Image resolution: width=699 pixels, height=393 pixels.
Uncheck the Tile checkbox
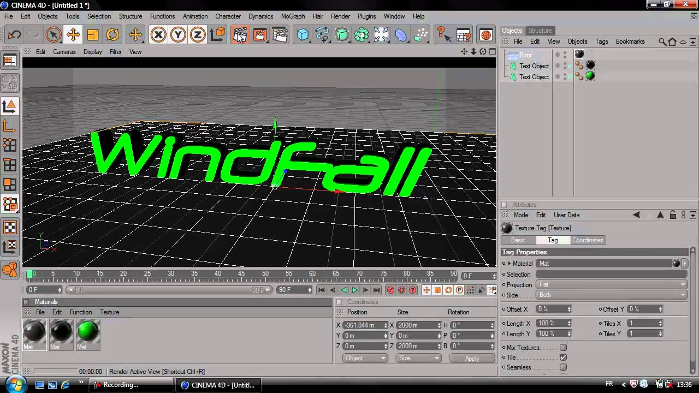tap(563, 358)
